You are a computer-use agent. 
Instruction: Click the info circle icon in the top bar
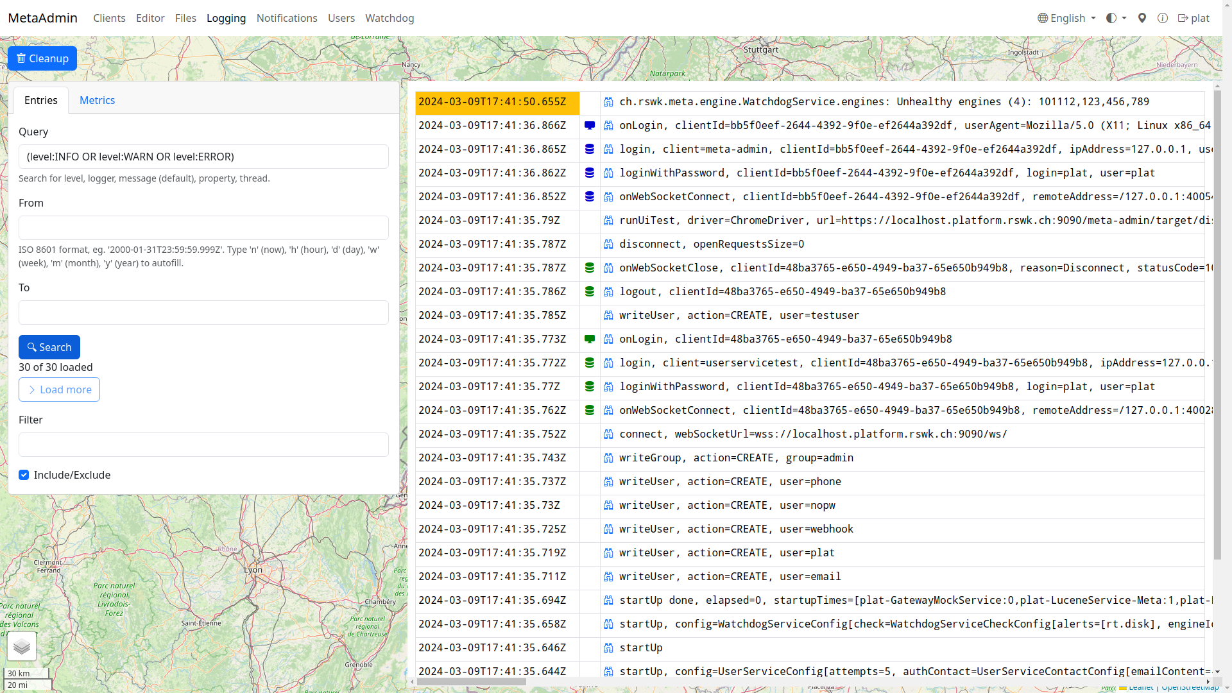pyautogui.click(x=1163, y=18)
